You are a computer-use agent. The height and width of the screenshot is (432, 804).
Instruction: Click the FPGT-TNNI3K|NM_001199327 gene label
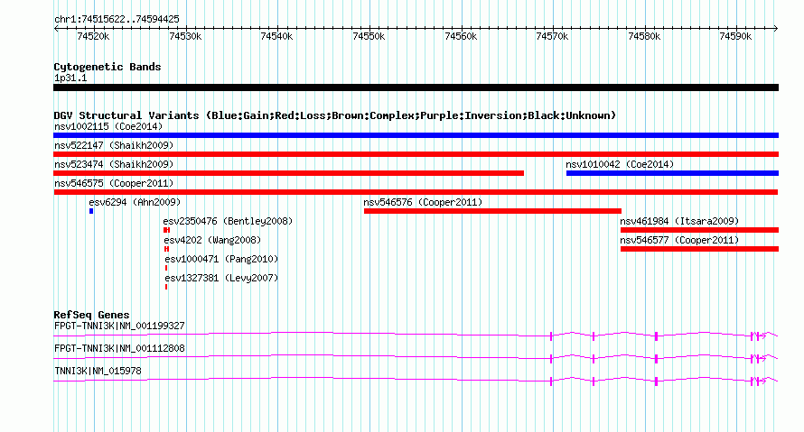tap(119, 326)
